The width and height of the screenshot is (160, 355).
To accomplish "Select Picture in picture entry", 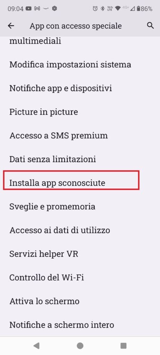I will tap(80, 112).
